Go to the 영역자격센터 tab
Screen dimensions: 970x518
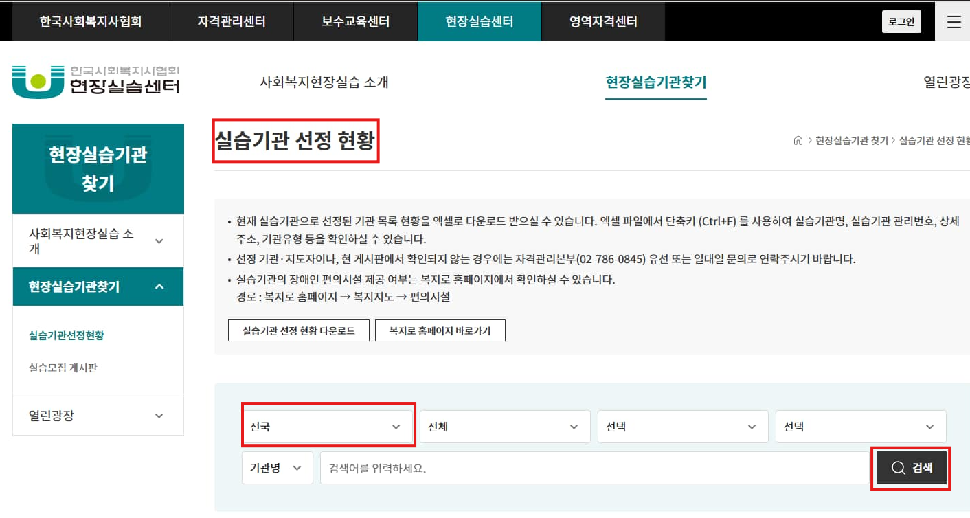tap(602, 21)
